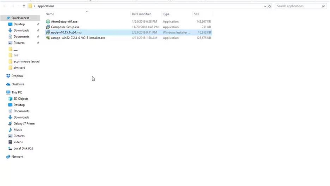This screenshot has height=186, width=330.
Task: Select the This PC node
Action: (x=16, y=92)
